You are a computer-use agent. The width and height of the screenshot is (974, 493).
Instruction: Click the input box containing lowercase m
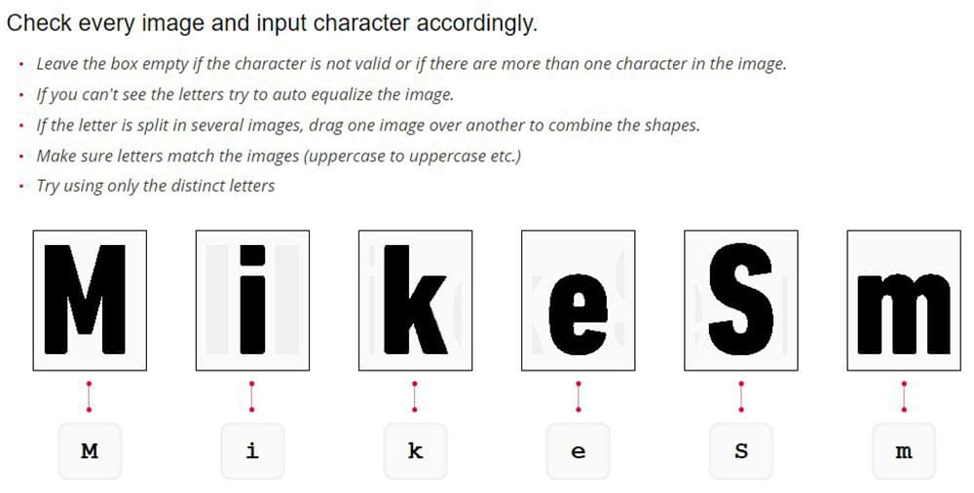(x=903, y=451)
